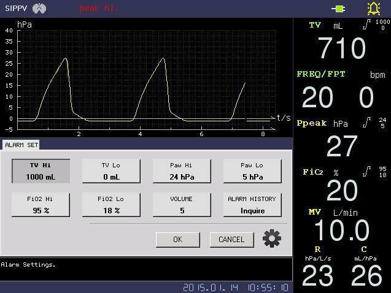Select the FiO2 Hi 95 % setting

(41, 205)
